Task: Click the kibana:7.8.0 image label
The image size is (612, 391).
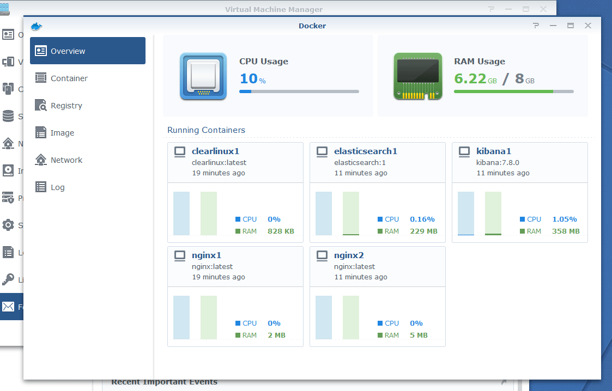Action: [498, 163]
